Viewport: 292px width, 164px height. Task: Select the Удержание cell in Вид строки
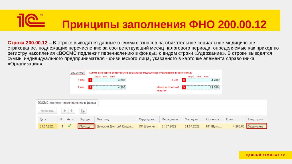tap(257, 126)
